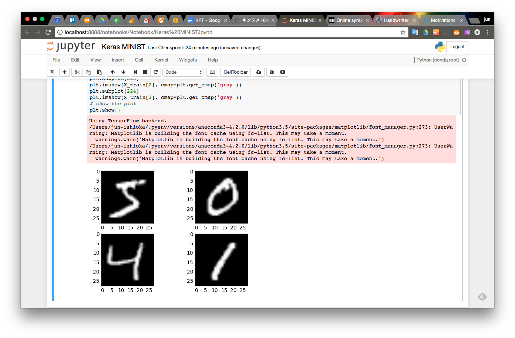Click the Jupyter logo
This screenshot has height=338, width=515.
(71, 46)
